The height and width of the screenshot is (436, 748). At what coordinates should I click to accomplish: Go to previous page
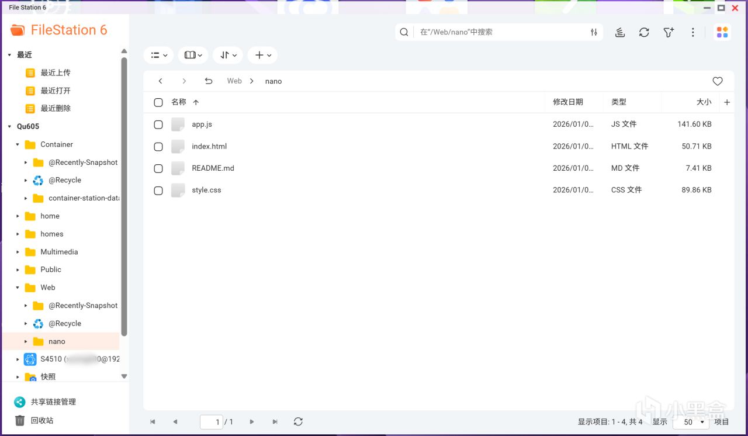[175, 421]
